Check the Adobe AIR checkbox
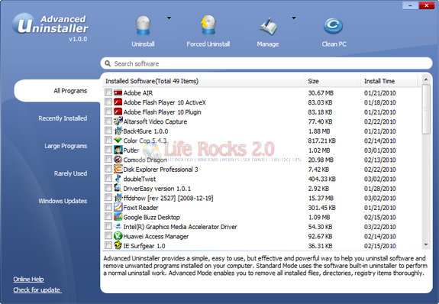 pos(108,92)
